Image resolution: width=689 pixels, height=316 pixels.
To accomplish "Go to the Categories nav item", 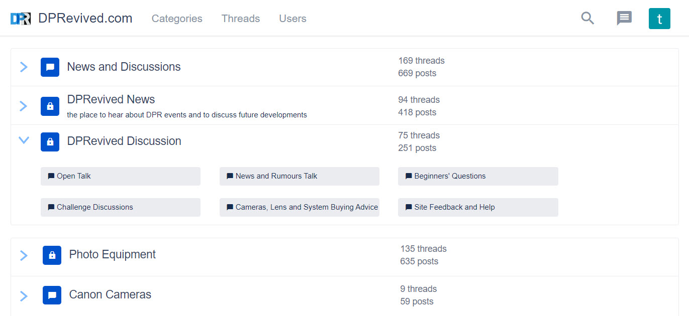I will click(x=177, y=19).
